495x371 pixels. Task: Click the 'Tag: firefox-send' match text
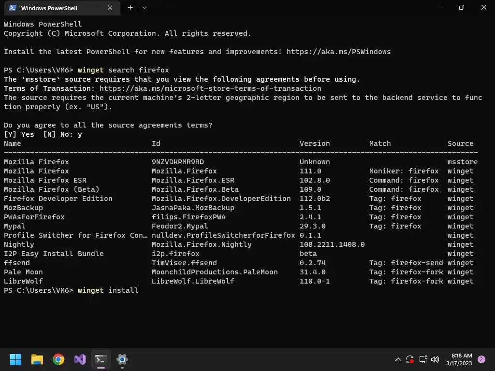click(x=406, y=262)
